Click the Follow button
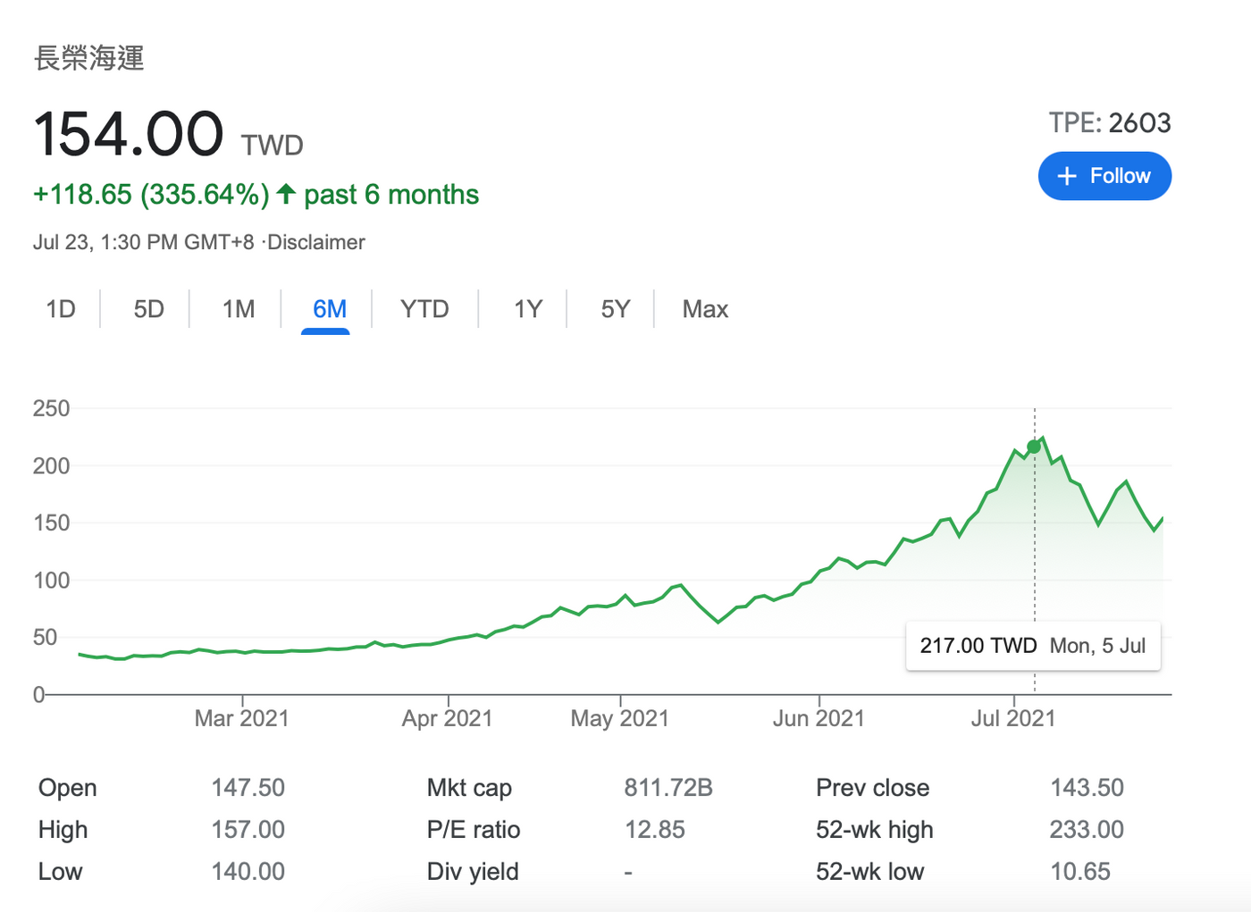This screenshot has height=912, width=1251. [1104, 176]
